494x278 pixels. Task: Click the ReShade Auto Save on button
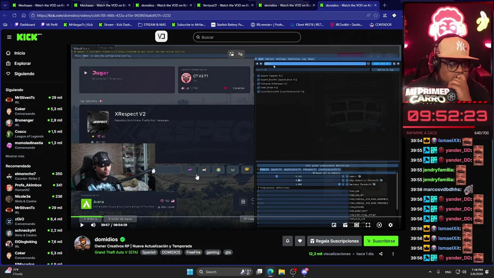(x=381, y=64)
